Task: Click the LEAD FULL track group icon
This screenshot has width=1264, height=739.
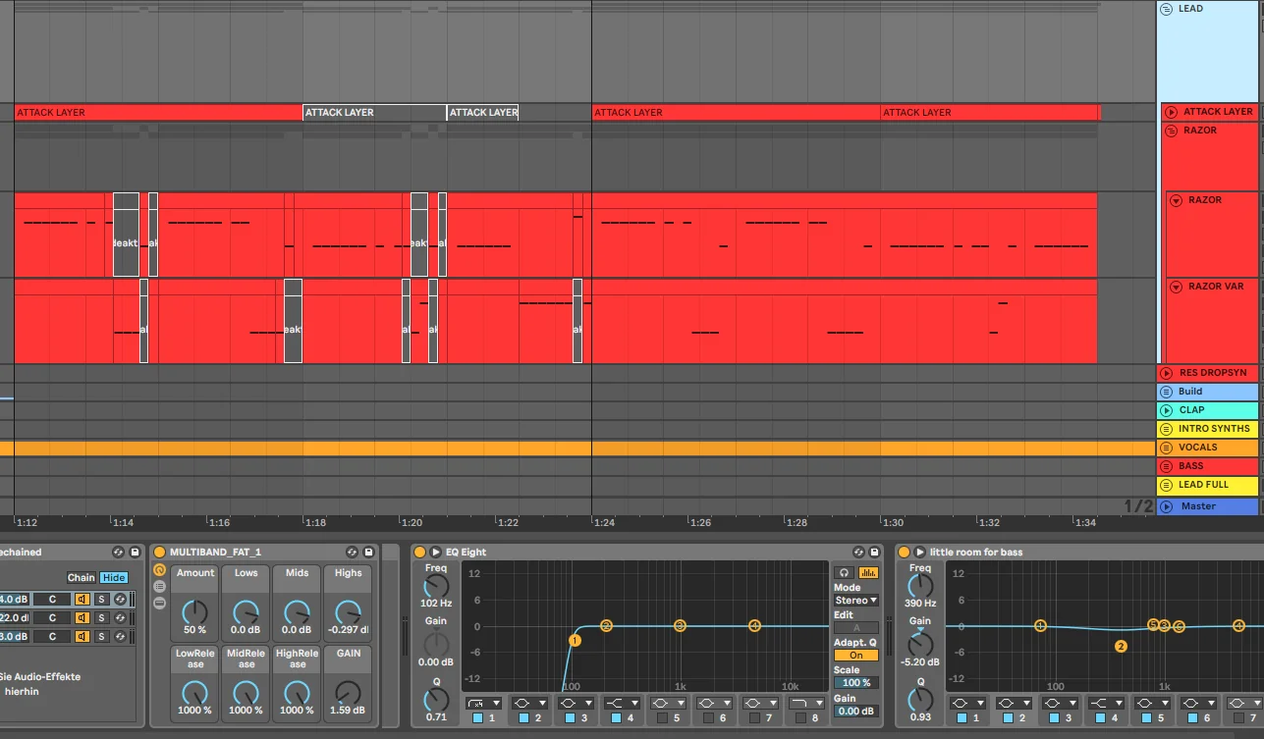Action: click(1166, 485)
